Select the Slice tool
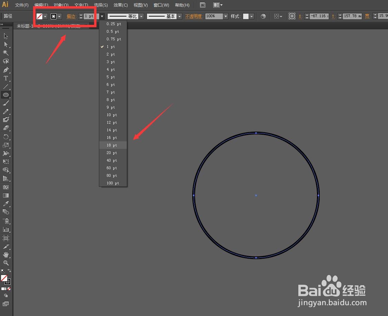Image resolution: width=388 pixels, height=316 pixels. coord(6,246)
